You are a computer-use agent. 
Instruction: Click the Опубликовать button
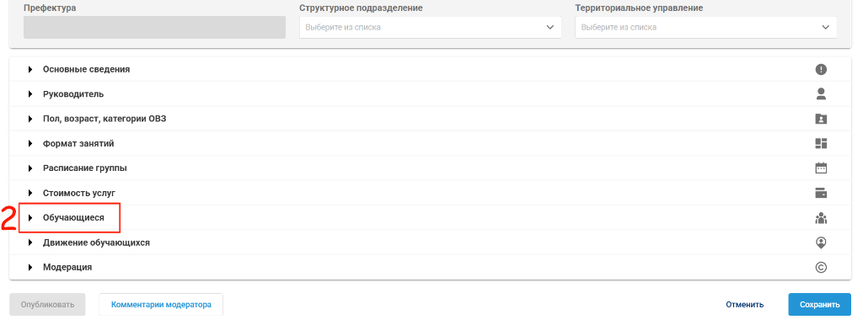(47, 305)
